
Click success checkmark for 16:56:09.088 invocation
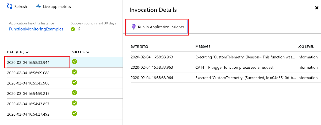pos(74,72)
